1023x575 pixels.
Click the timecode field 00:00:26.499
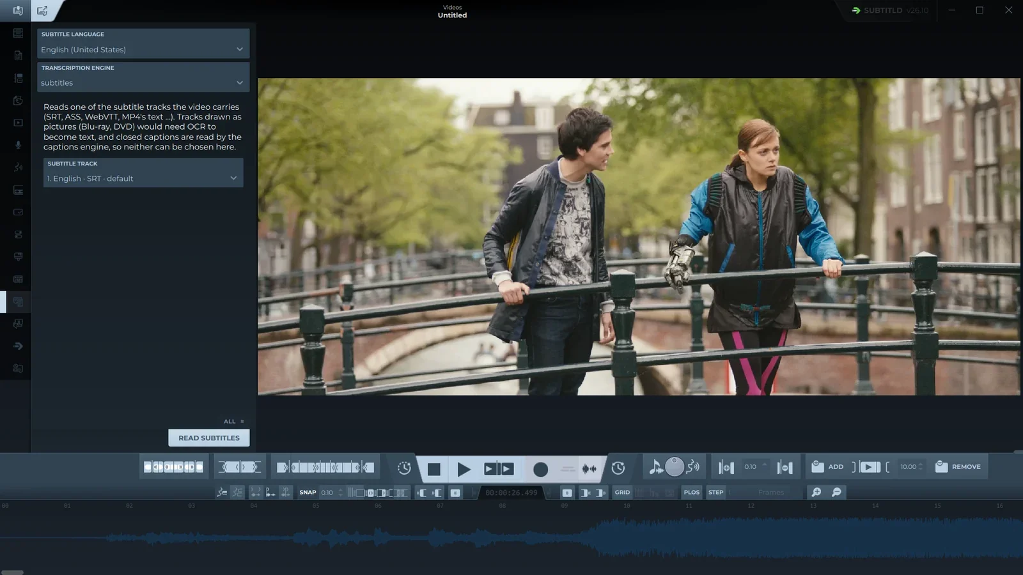click(x=511, y=493)
